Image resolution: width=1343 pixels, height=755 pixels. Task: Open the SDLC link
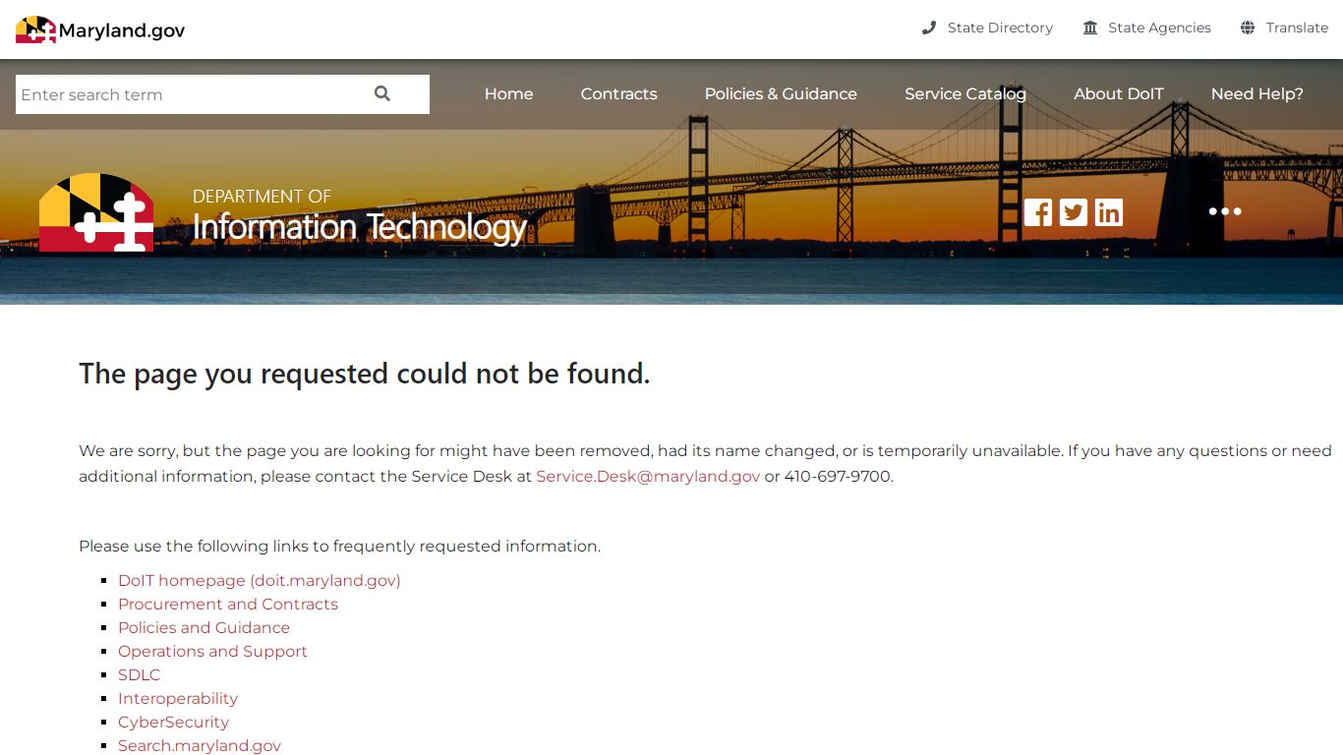pos(139,674)
